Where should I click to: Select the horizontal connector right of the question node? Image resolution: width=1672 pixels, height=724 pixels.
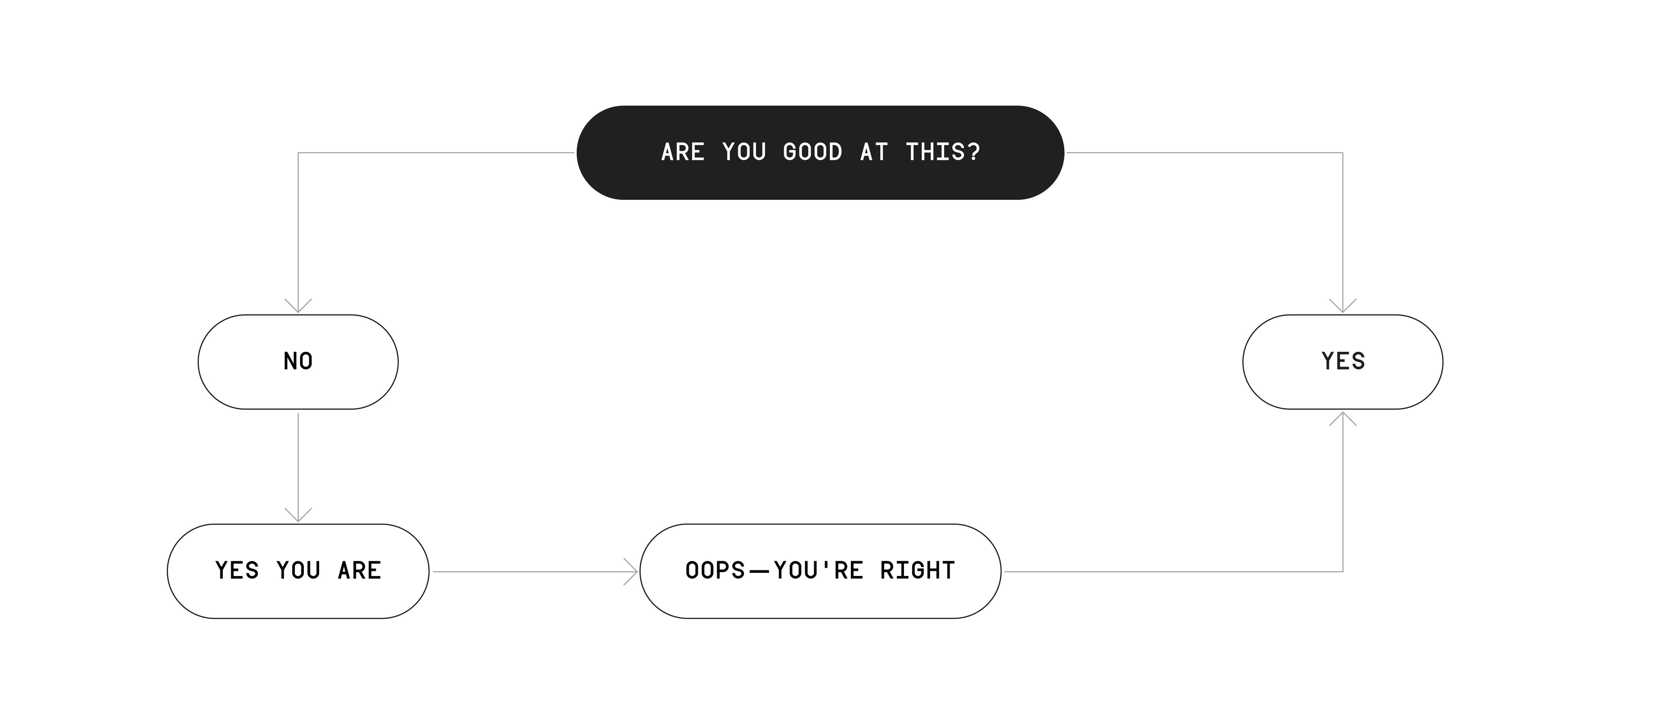coord(1205,153)
